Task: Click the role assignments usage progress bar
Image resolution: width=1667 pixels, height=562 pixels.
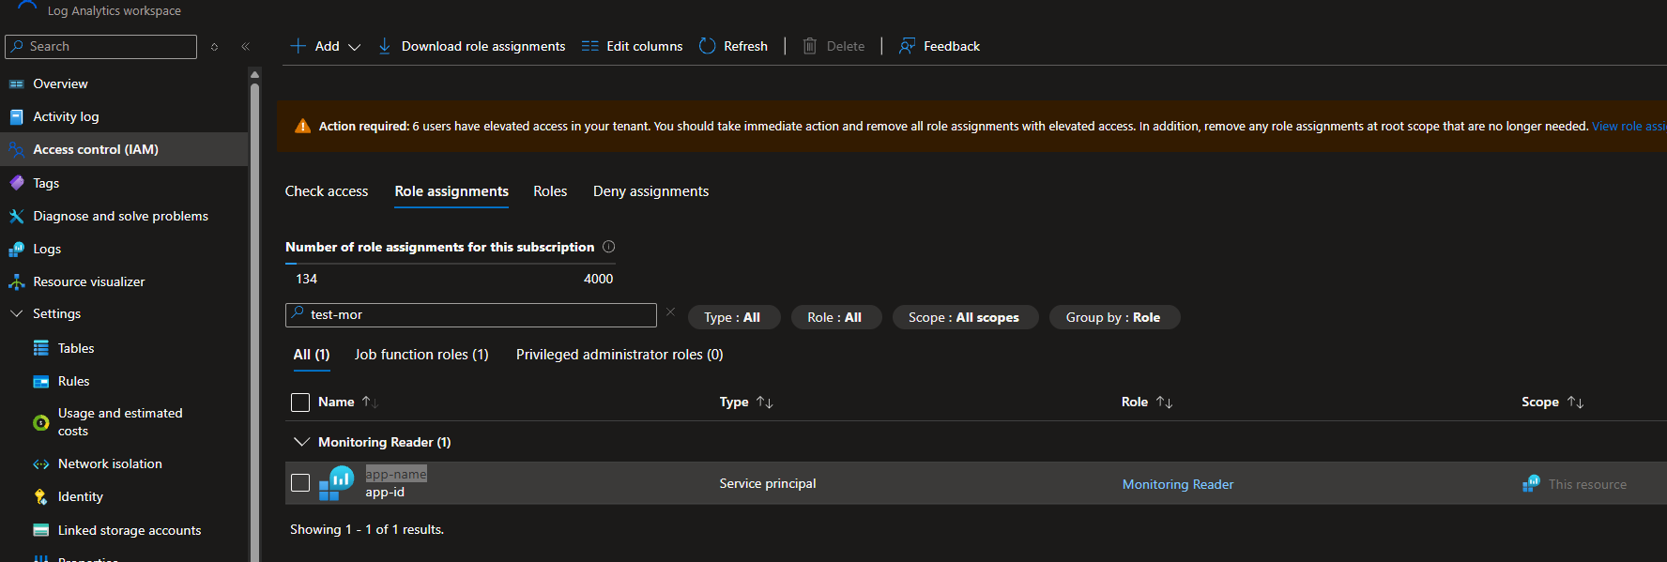Action: [x=449, y=264]
